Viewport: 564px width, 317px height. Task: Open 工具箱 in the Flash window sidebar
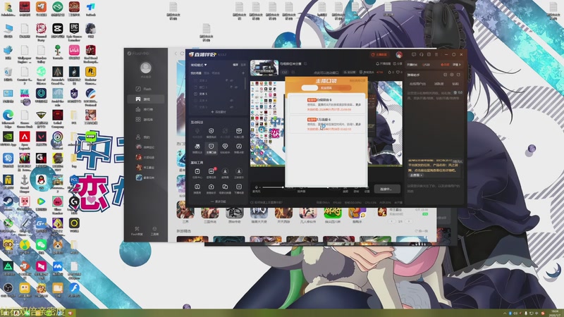coord(154,231)
